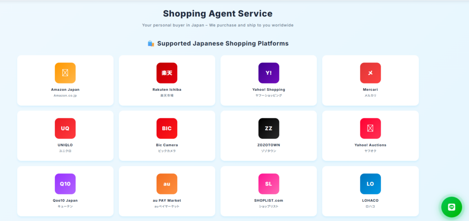469x221 pixels.
Task: Open the red Mercari icon
Action: (370, 73)
